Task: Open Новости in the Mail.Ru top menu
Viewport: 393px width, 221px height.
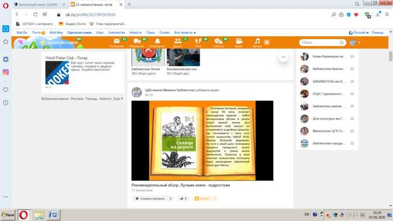Action: (x=135, y=33)
